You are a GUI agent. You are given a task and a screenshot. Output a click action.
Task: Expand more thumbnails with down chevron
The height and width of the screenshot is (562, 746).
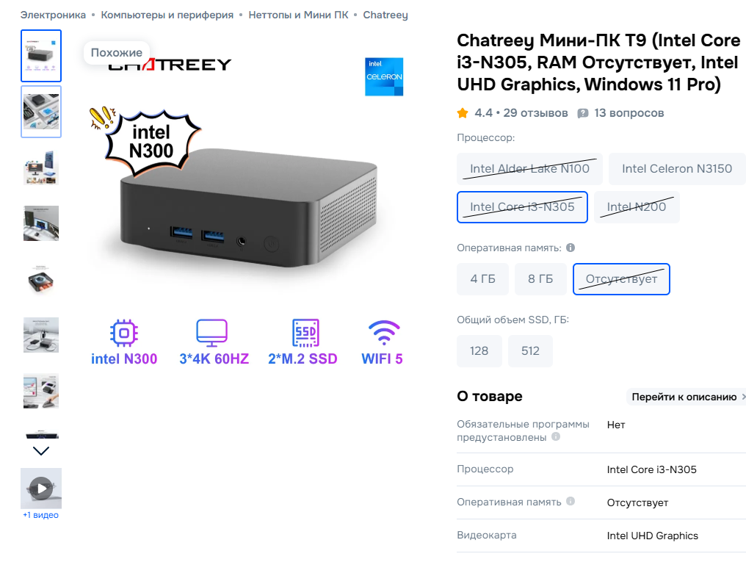pos(41,450)
